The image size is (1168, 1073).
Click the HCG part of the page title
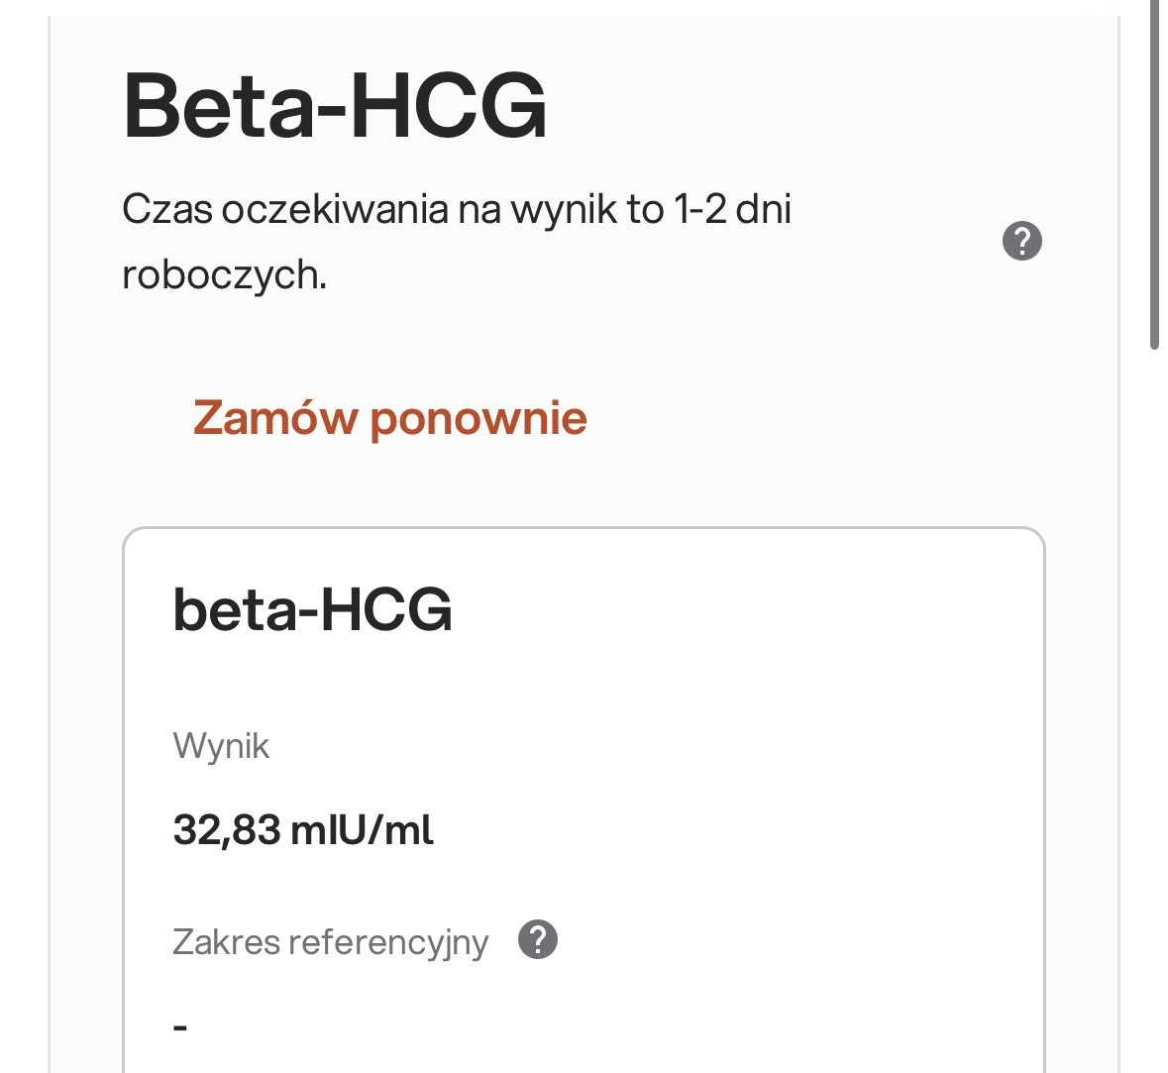(448, 105)
